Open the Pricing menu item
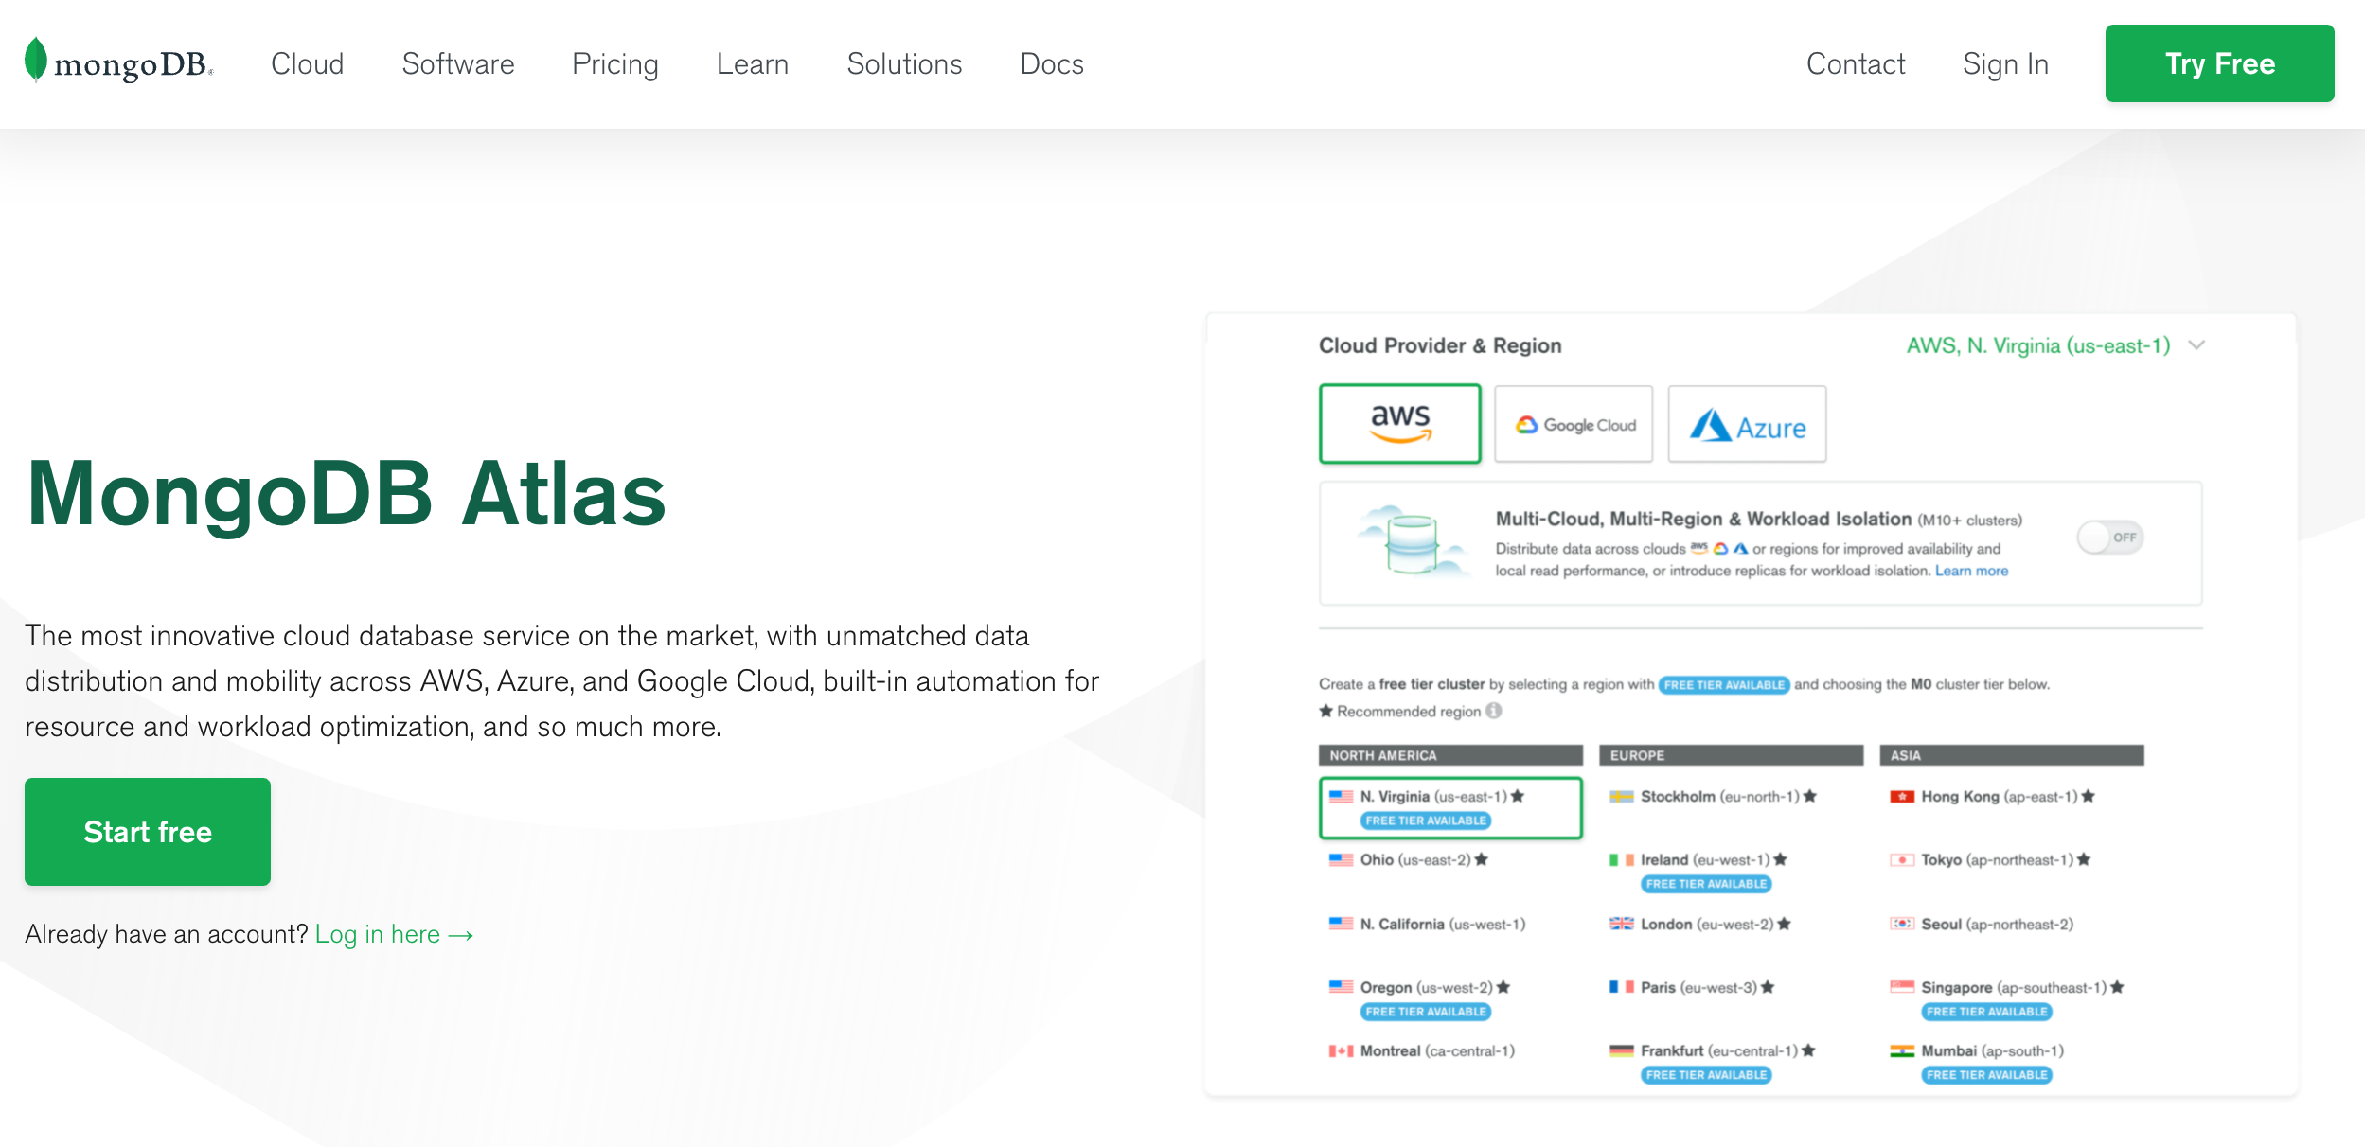The image size is (2365, 1147). point(614,64)
